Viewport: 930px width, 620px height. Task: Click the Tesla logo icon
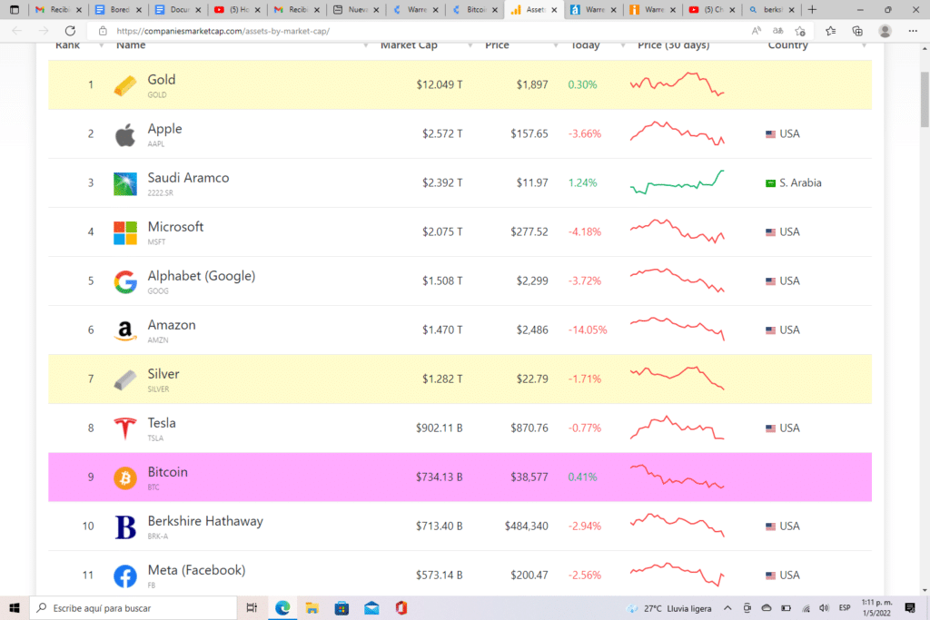coord(125,428)
